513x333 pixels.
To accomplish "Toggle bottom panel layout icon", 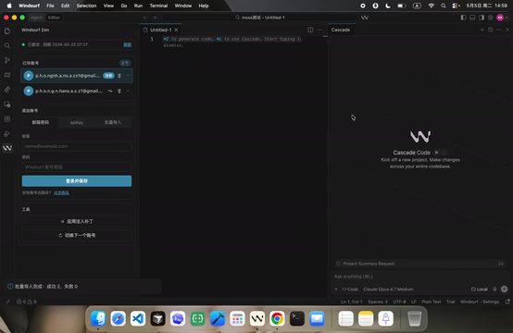I will (x=472, y=18).
